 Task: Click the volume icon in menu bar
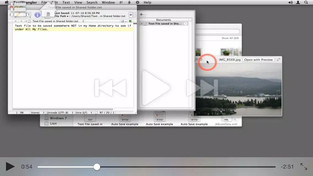click(x=290, y=2)
